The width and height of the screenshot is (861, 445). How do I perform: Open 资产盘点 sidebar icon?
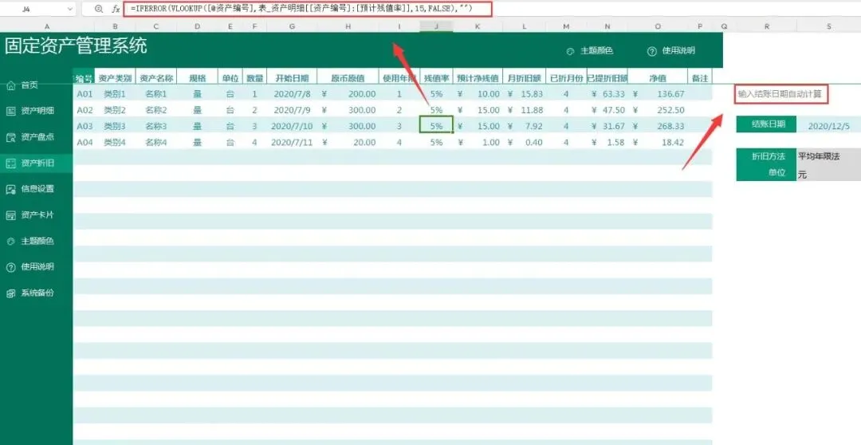(x=10, y=137)
